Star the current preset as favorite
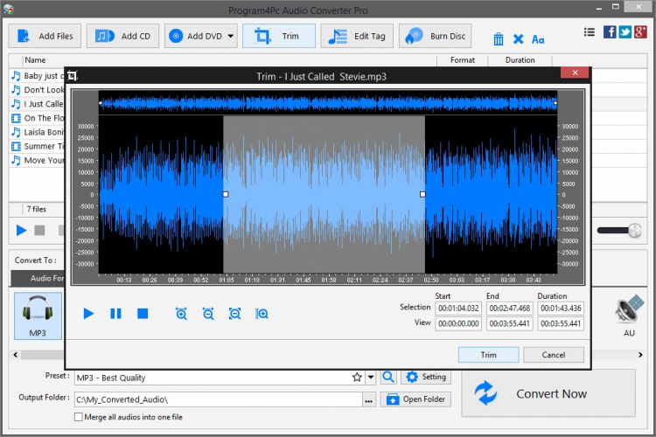 click(357, 378)
